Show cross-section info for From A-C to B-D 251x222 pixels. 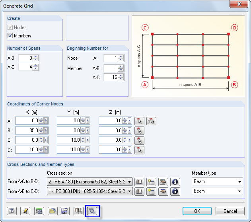(175, 182)
